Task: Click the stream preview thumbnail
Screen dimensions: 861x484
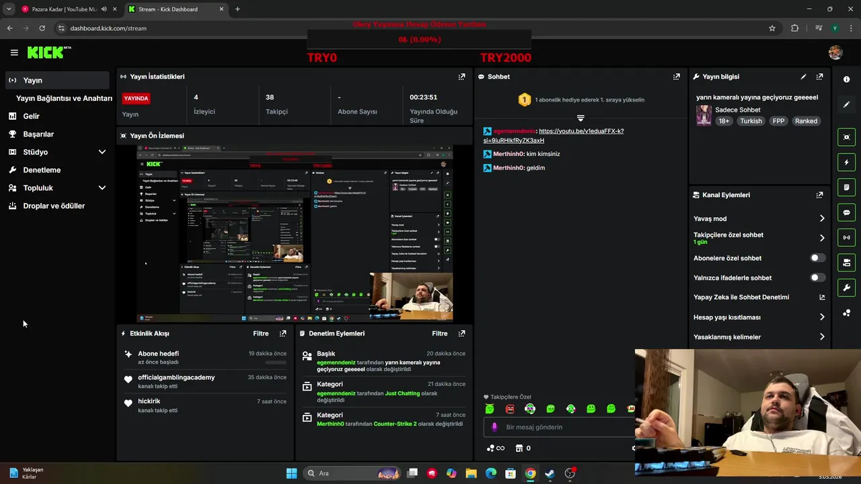Action: (x=295, y=233)
